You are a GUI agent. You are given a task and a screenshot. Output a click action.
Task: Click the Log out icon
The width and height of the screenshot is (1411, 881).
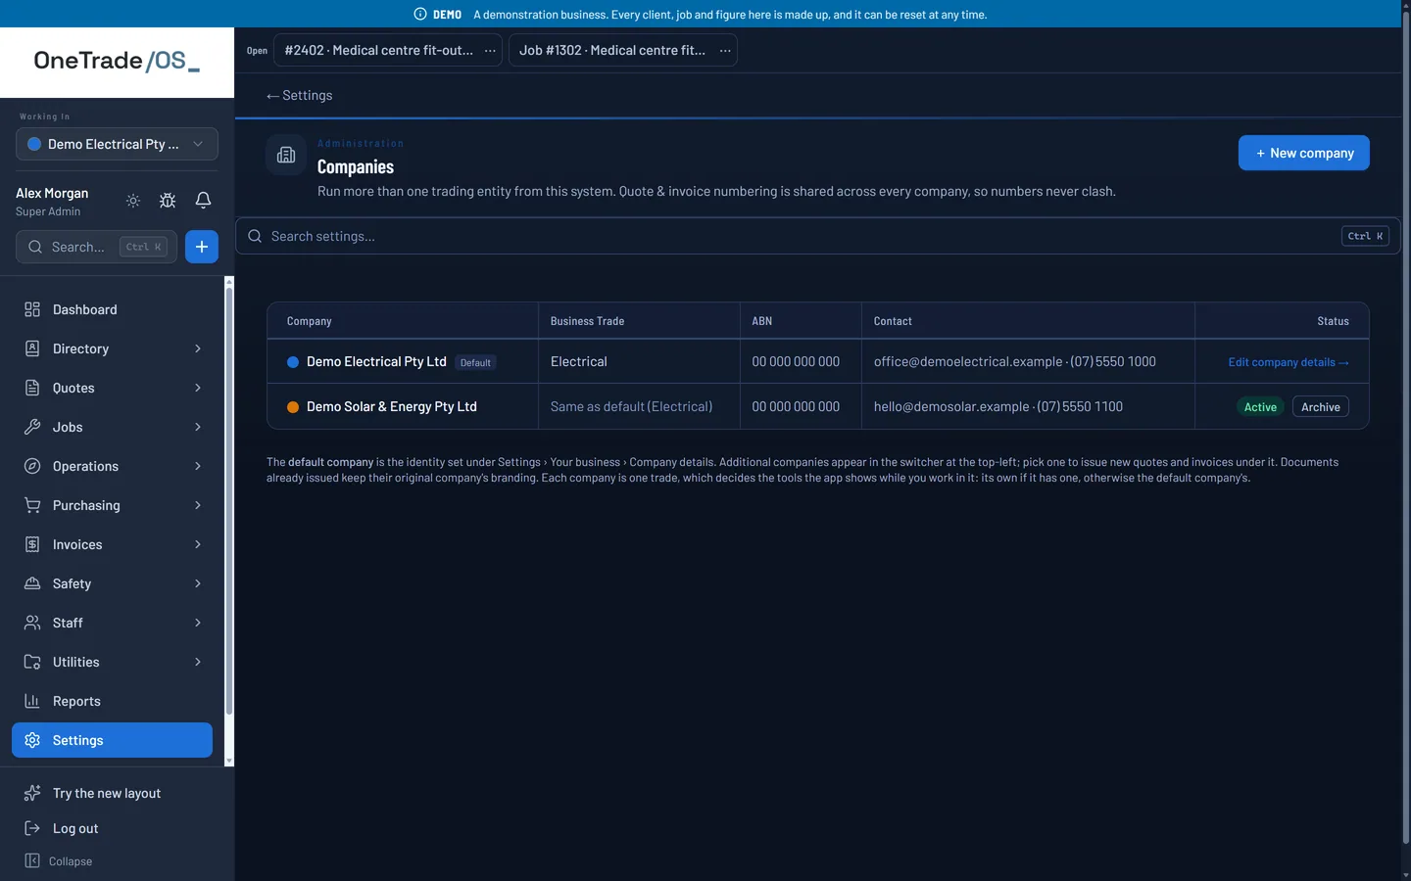(32, 828)
